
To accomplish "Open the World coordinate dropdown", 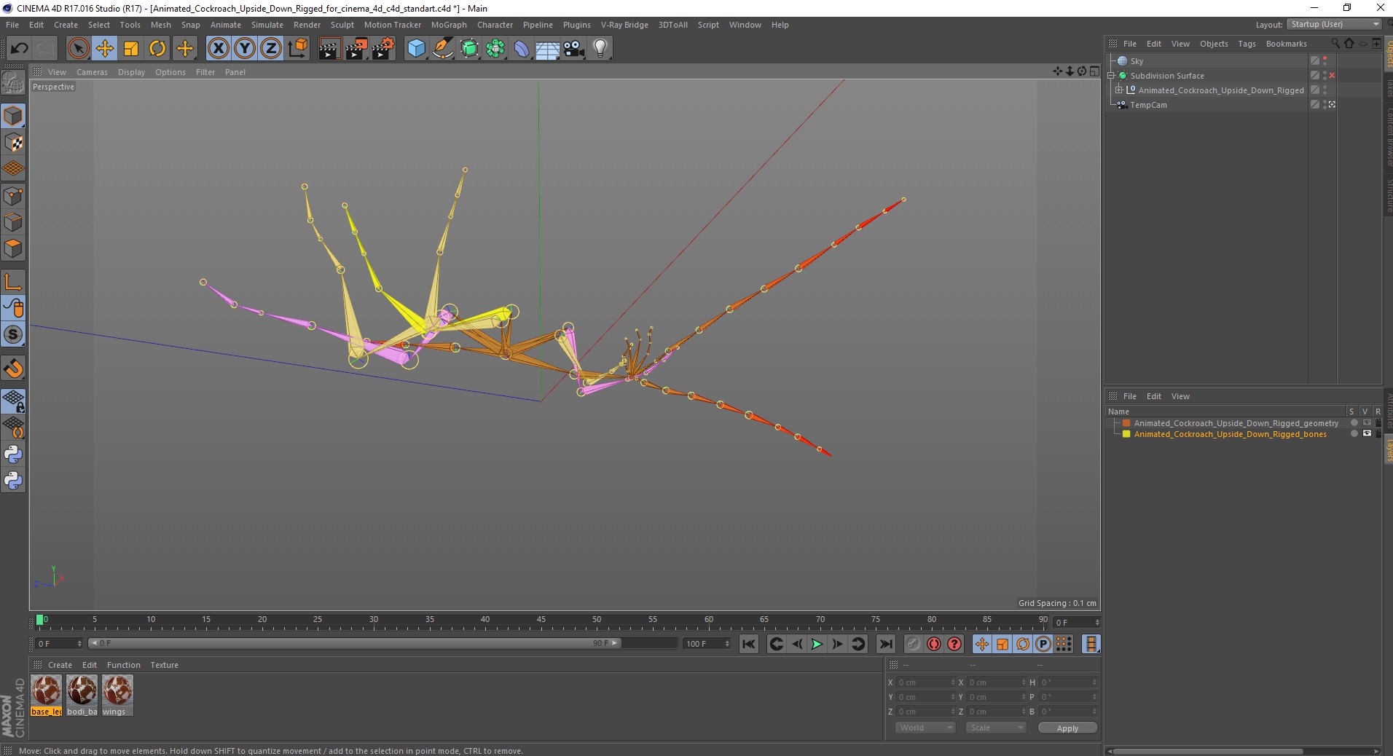I will (x=925, y=728).
